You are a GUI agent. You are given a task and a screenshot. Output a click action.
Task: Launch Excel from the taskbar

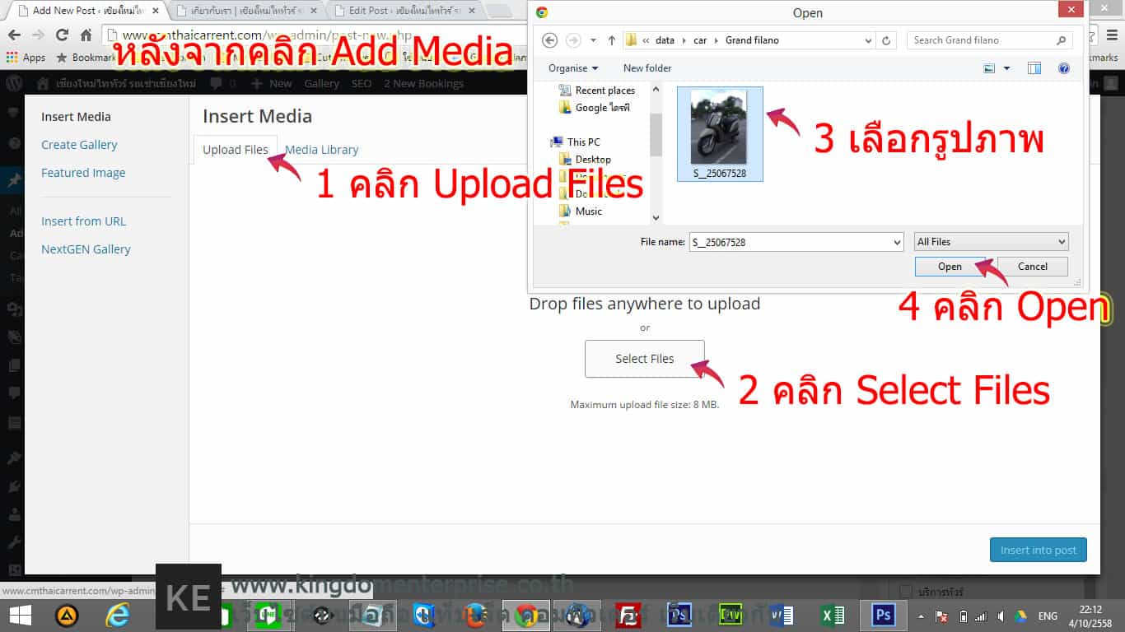[833, 615]
